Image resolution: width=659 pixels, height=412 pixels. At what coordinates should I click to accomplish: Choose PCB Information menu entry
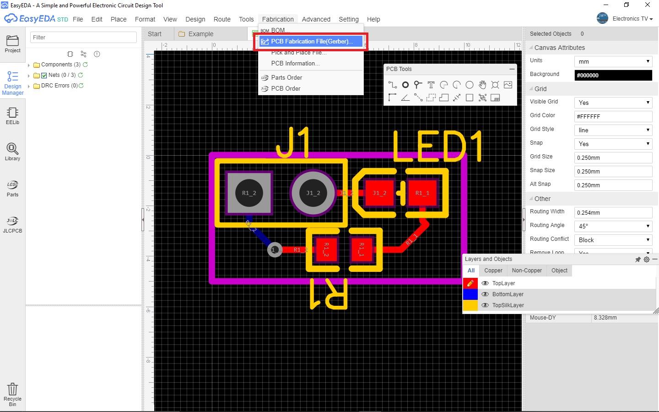pyautogui.click(x=311, y=64)
